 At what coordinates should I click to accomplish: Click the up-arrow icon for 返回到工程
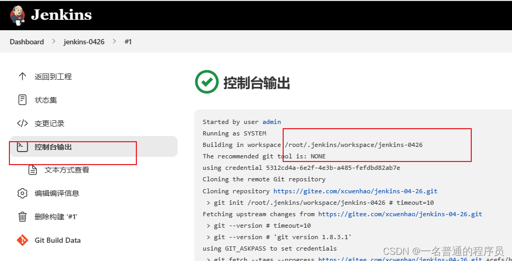pyautogui.click(x=22, y=77)
